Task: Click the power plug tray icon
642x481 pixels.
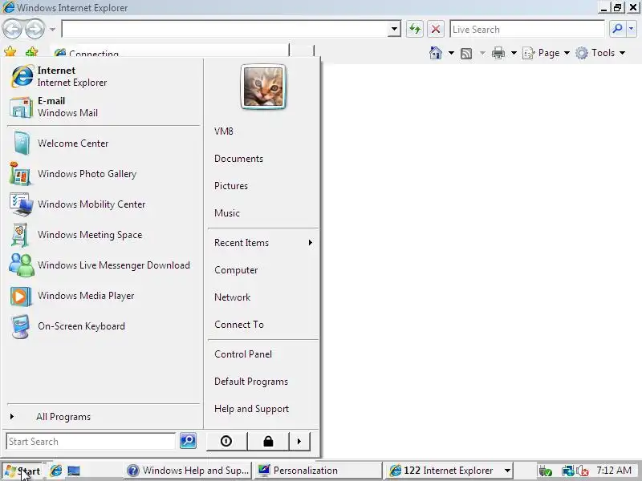Action: pos(545,471)
